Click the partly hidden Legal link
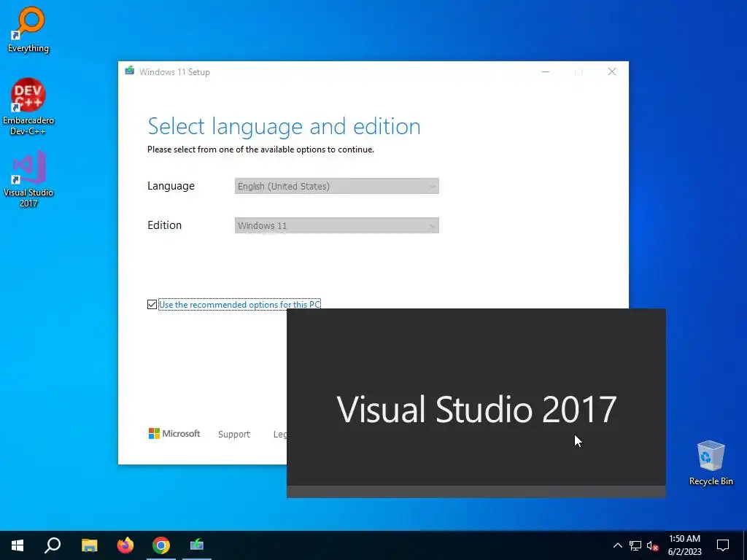 point(280,435)
